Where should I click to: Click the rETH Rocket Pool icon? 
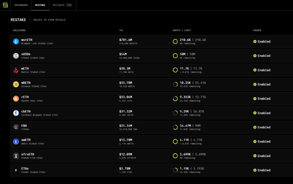point(16,99)
